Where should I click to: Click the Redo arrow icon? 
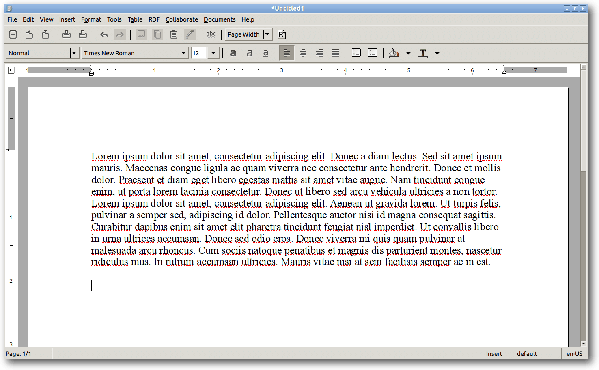click(x=120, y=34)
